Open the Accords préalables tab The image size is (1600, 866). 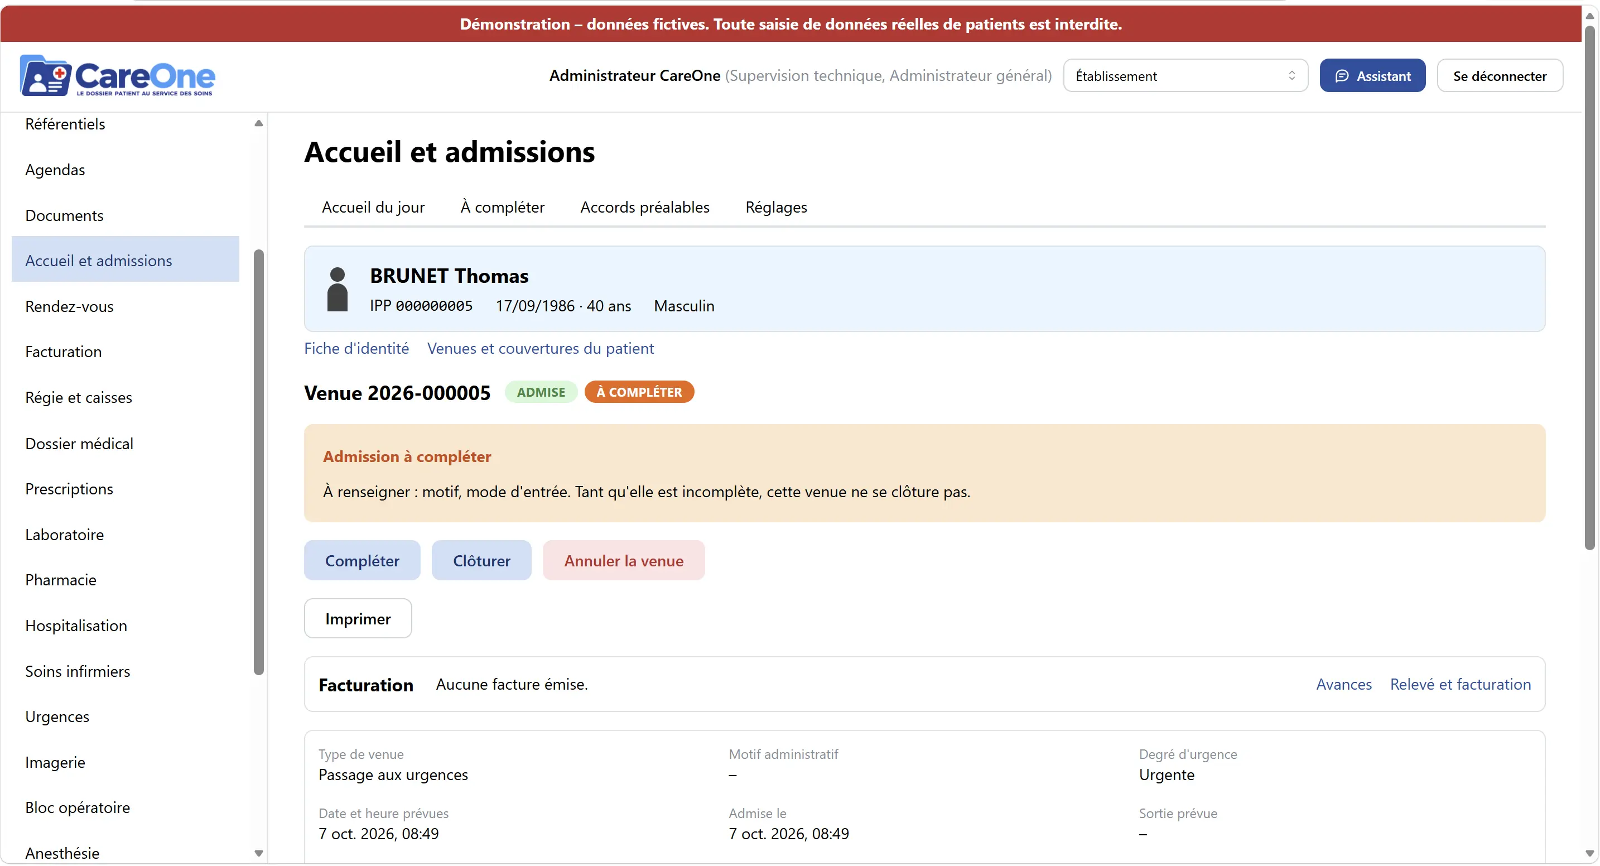[645, 207]
